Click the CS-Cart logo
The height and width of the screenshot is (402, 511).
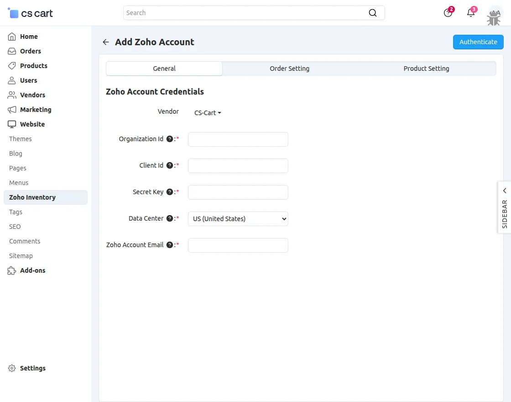[x=30, y=13]
